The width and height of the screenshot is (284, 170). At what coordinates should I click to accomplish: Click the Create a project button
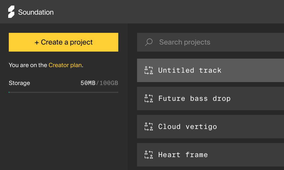click(63, 42)
